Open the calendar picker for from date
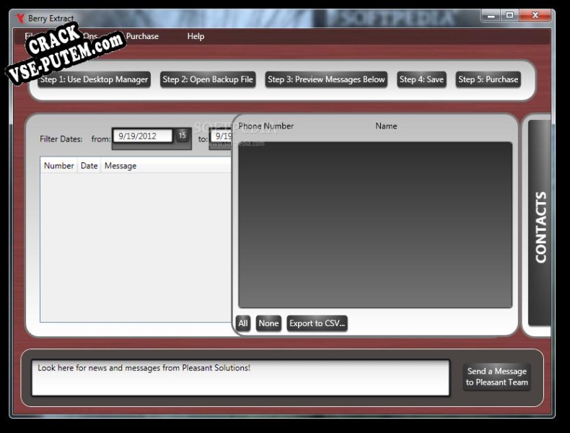 coord(182,136)
